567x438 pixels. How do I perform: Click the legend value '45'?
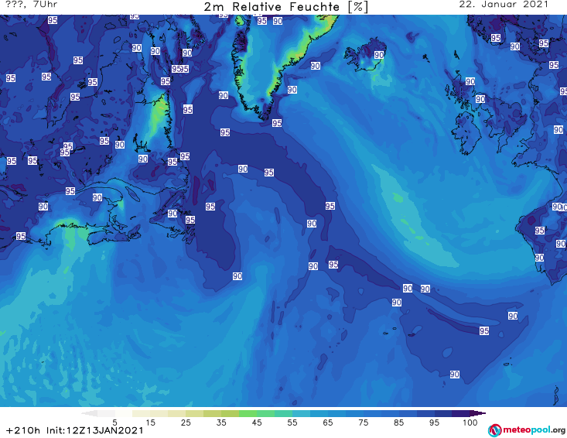[257, 423]
